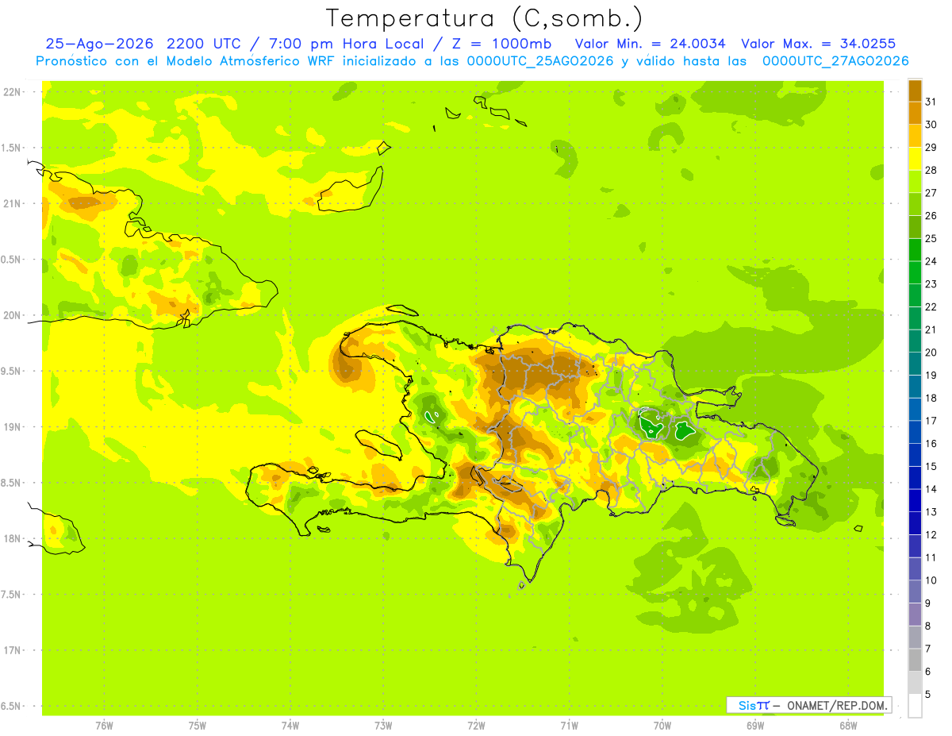
Task: Click the "9.5N" latitude label
Action: coord(12,371)
